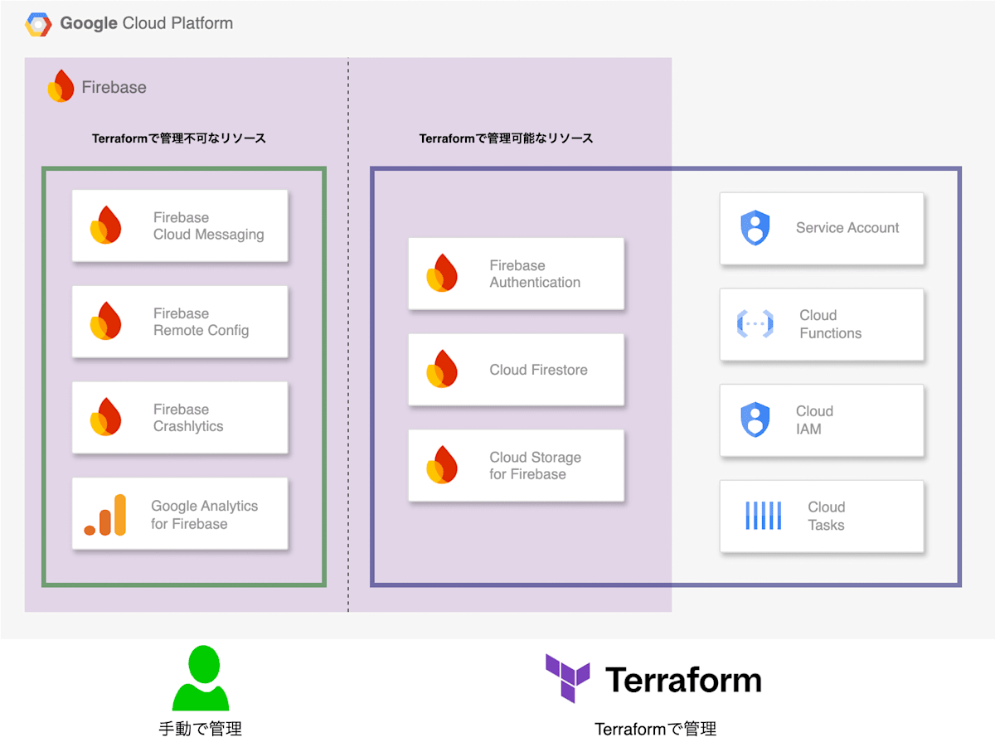Select the Firebase Crashlytics label
The width and height of the screenshot is (995, 747).
[188, 418]
